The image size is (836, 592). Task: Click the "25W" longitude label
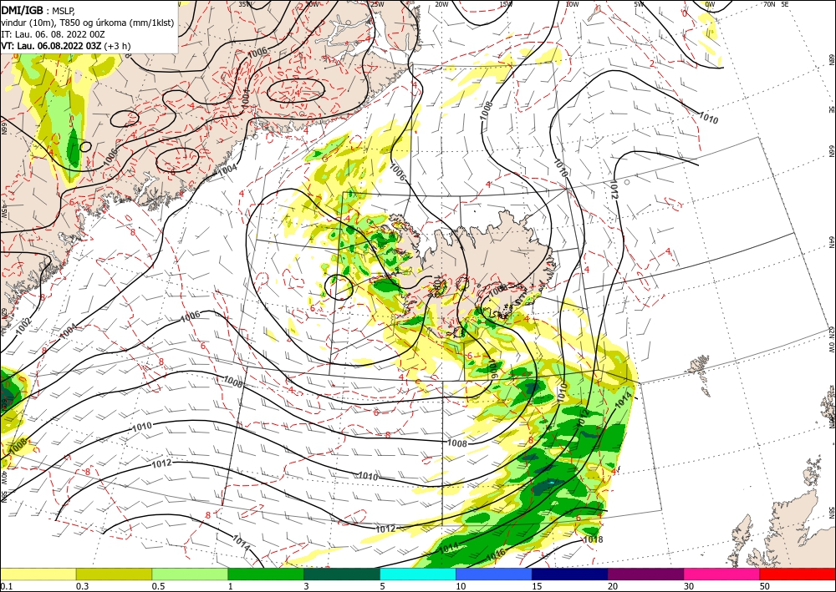(x=376, y=4)
